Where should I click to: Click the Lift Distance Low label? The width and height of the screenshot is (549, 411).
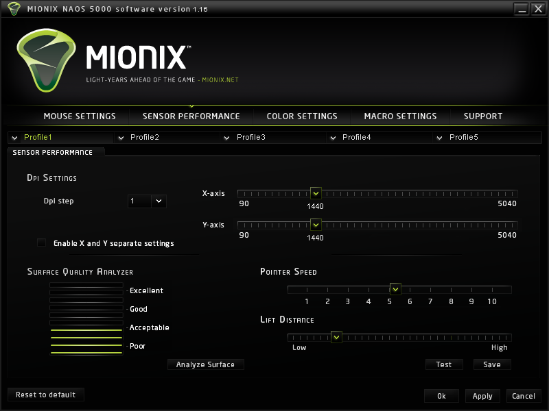point(299,347)
